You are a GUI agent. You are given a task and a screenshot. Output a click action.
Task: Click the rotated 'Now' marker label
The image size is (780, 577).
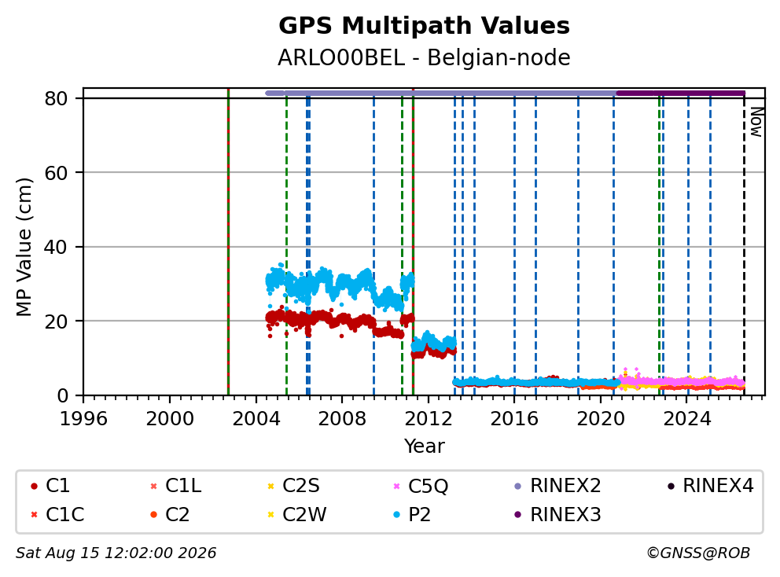pos(756,122)
